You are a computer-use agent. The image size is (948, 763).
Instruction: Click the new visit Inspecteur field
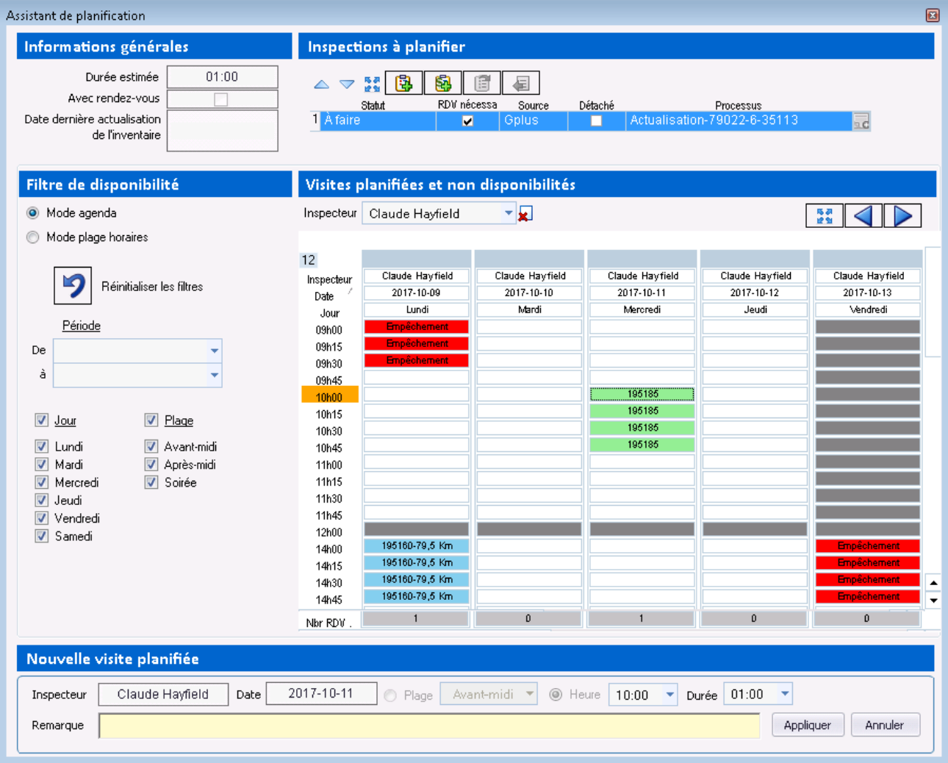[x=162, y=694]
